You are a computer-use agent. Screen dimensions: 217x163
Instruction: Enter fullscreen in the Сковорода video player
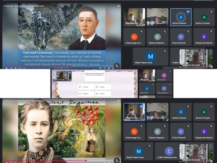113,68
